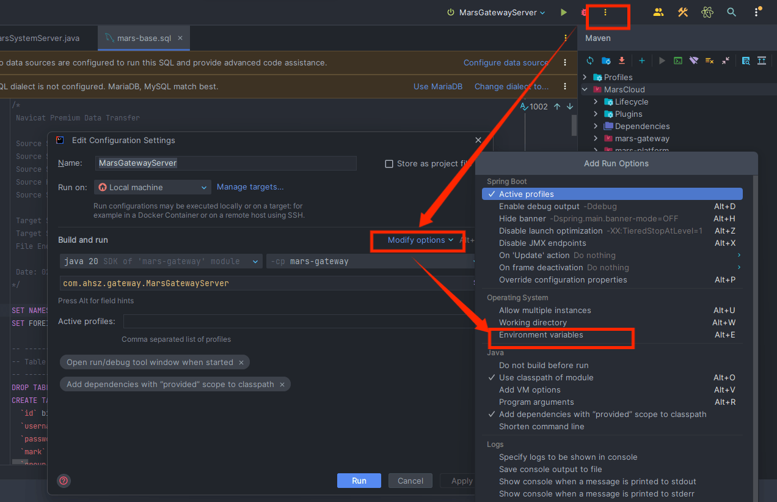Enable Store as project file checkbox
This screenshot has height=502, width=777.
point(389,164)
